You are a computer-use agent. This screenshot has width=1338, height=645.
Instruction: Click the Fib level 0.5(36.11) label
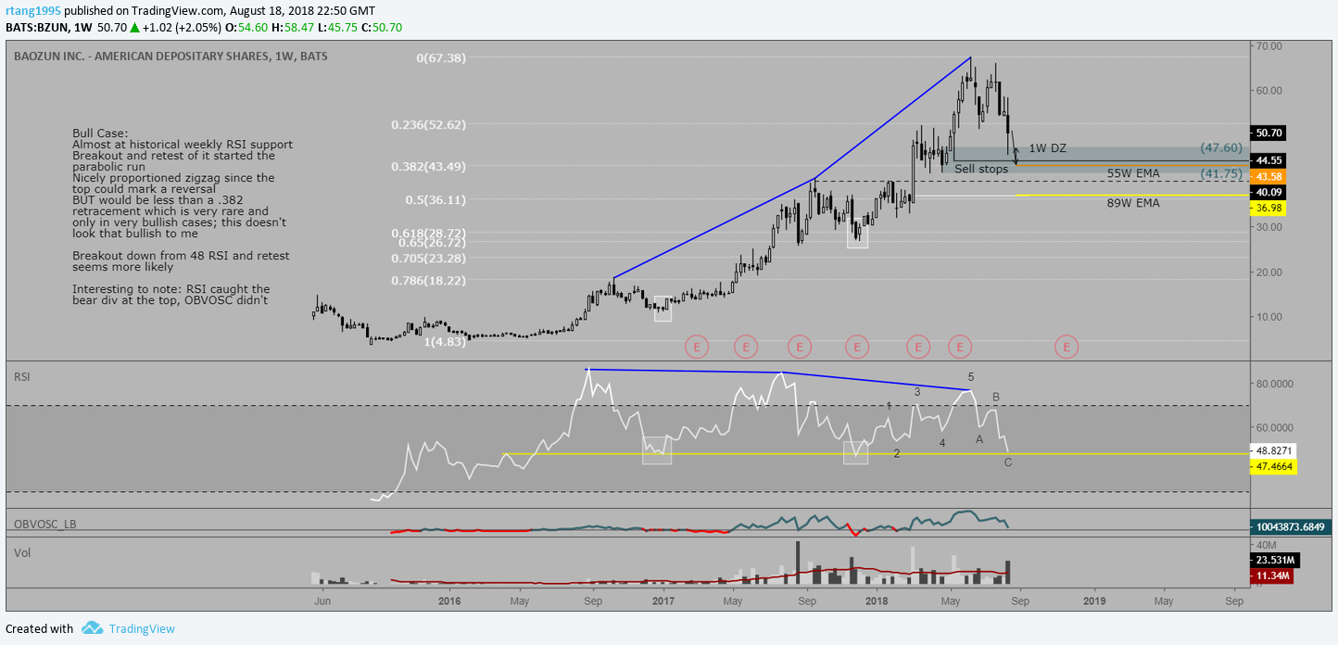(435, 199)
